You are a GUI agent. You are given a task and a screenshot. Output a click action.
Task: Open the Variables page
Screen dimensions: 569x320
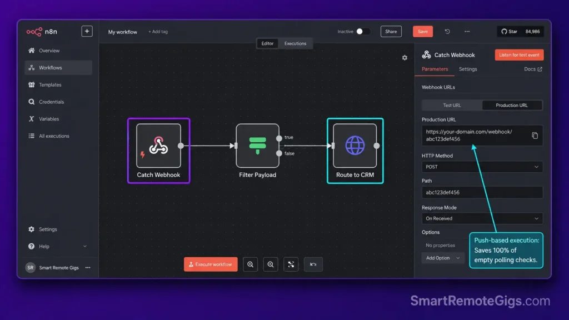pyautogui.click(x=58, y=119)
